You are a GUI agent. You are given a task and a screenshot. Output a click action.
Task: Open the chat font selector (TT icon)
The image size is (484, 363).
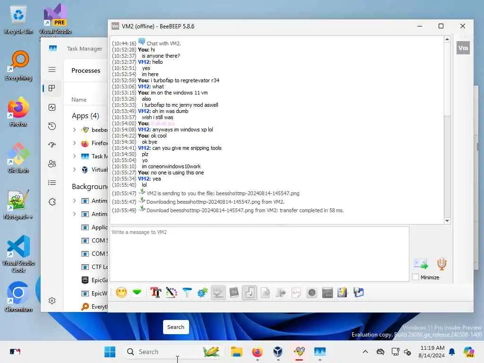point(156,292)
